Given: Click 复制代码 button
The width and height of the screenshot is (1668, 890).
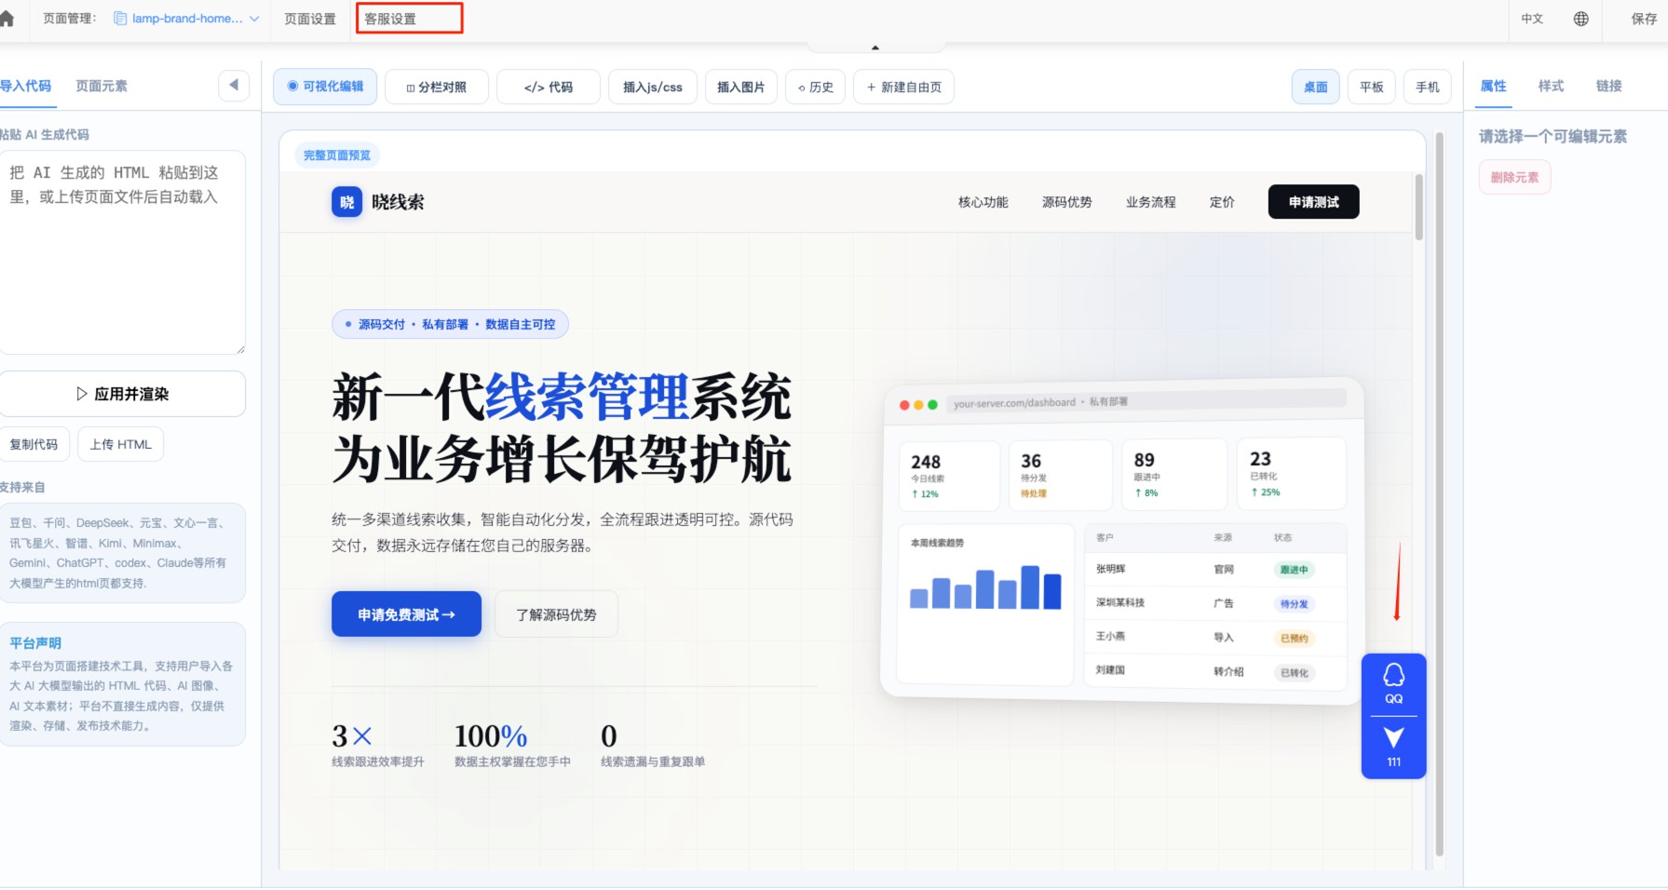Looking at the screenshot, I should coord(34,444).
